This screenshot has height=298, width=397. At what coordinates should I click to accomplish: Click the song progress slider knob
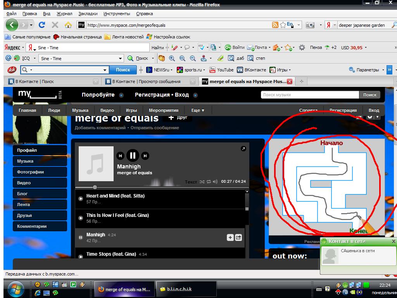tap(95, 187)
